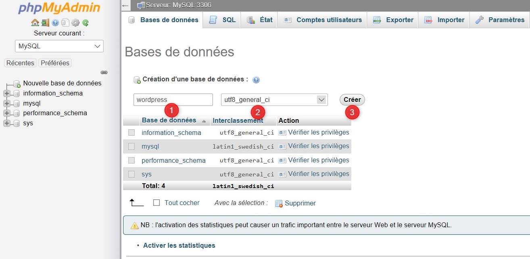Screen dimensions: 530x259
Task: Check the Tout cocher checkbox
Action: click(x=156, y=203)
